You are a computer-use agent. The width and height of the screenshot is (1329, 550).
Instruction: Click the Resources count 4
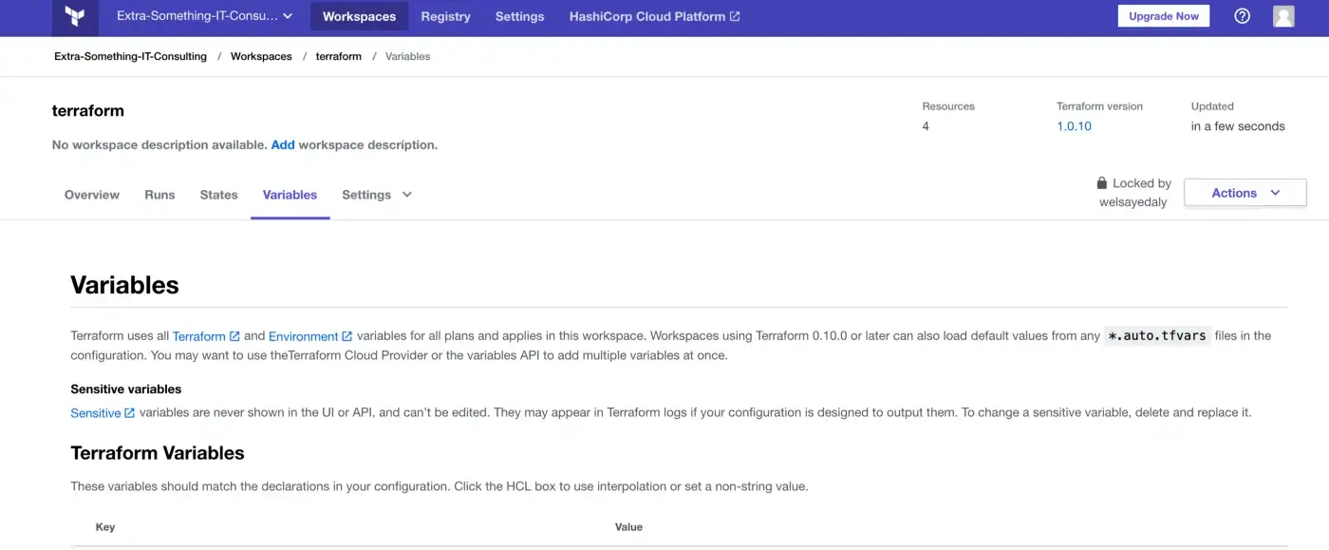point(926,126)
